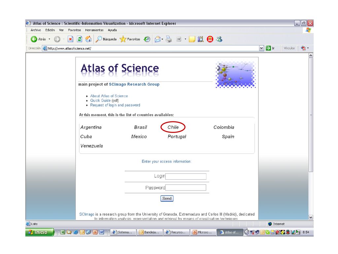Select Brasil in country list

pyautogui.click(x=141, y=127)
